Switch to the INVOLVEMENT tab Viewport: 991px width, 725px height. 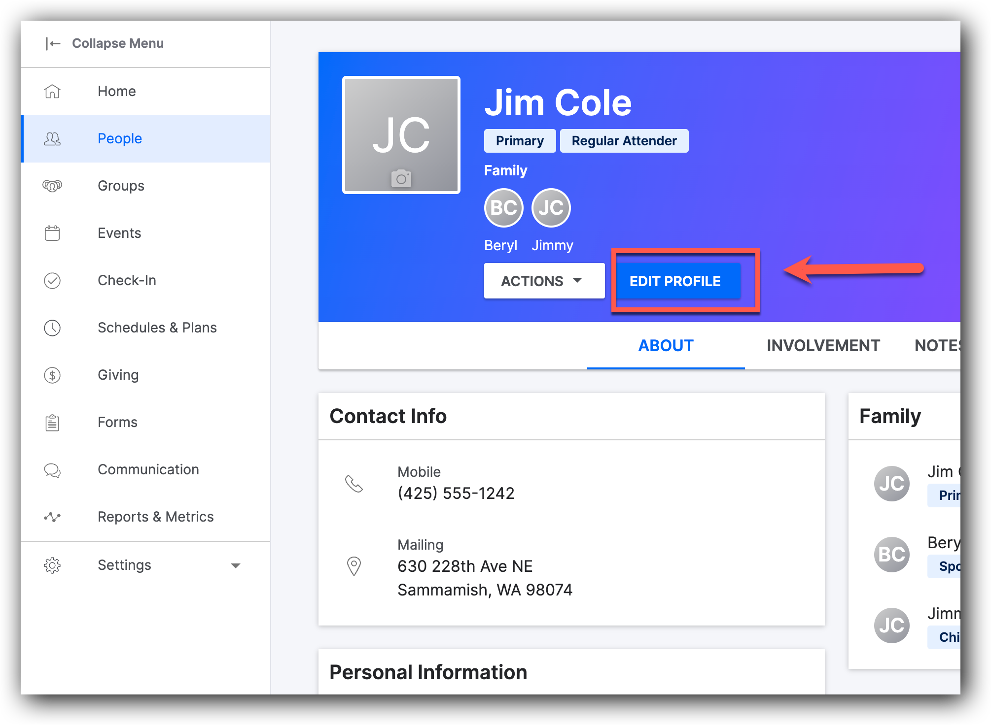tap(823, 345)
